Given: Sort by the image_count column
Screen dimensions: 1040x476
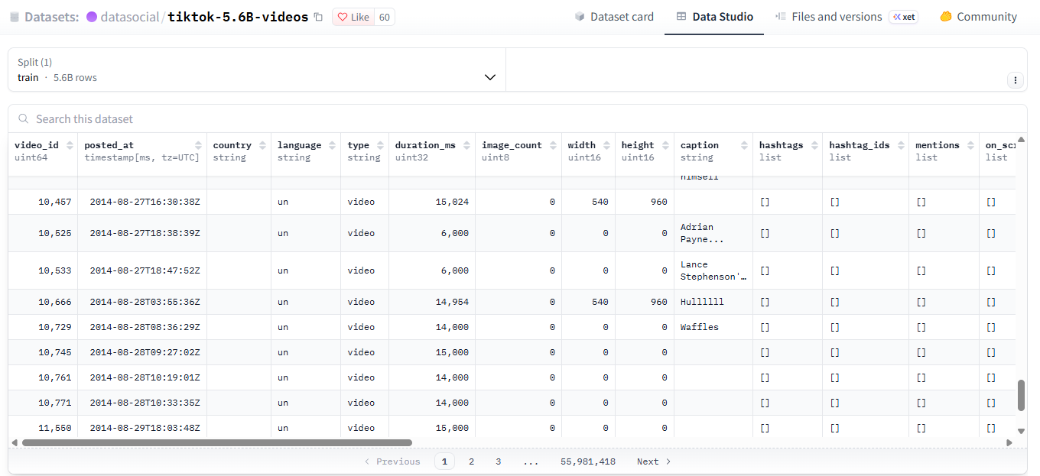Looking at the screenshot, I should click(x=553, y=145).
